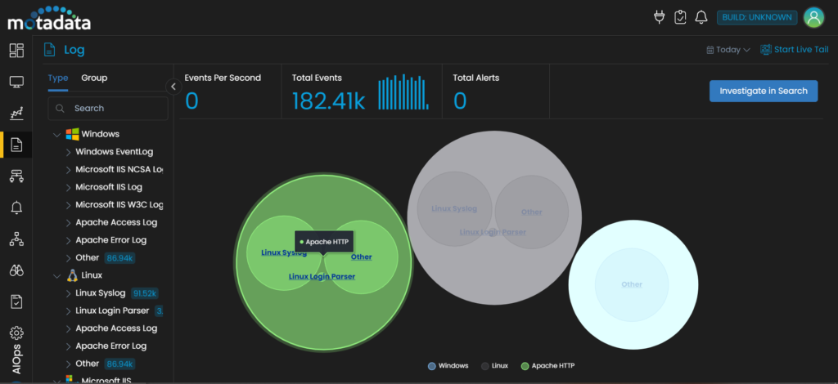Open the Today time range dropdown
Image resolution: width=838 pixels, height=384 pixels.
click(728, 50)
